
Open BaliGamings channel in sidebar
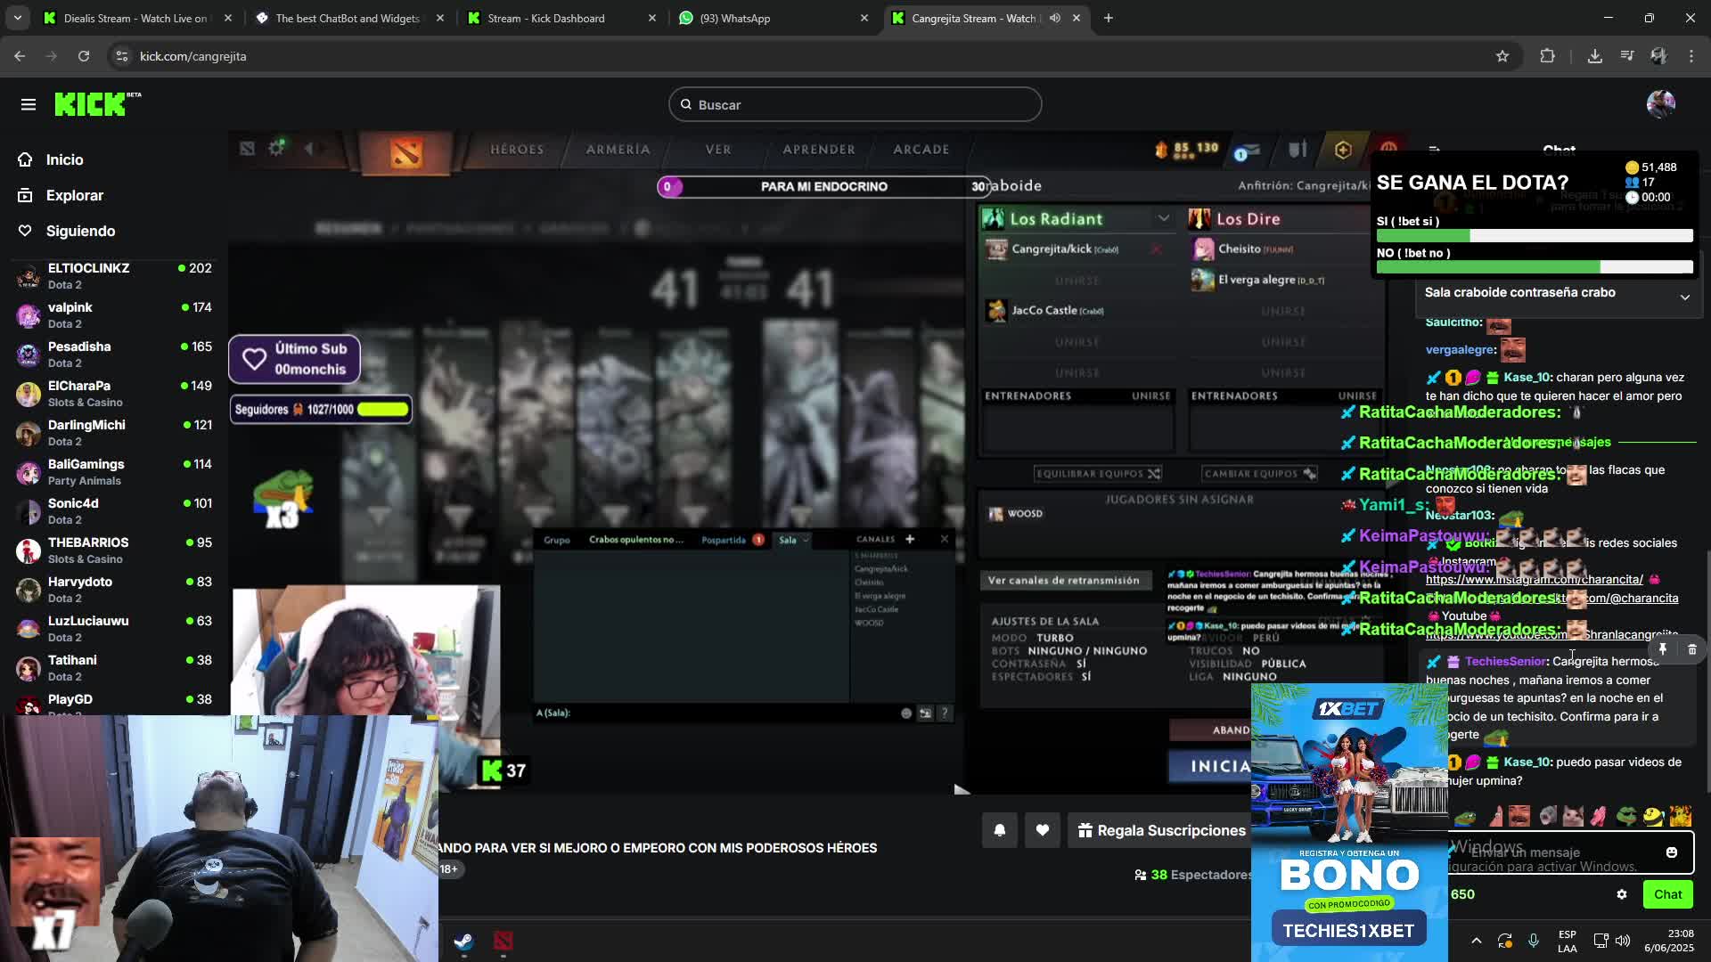(x=114, y=472)
